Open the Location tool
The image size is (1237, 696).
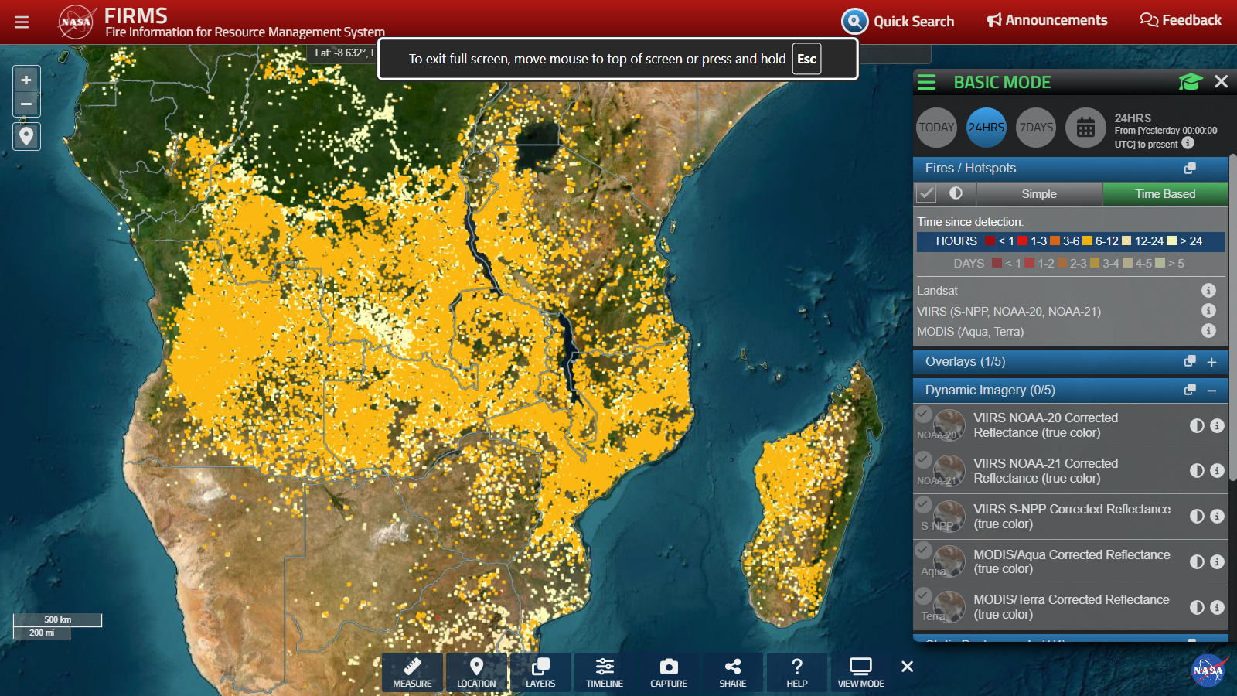(x=476, y=672)
